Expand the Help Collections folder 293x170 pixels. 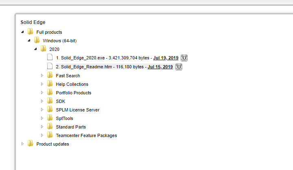point(42,84)
